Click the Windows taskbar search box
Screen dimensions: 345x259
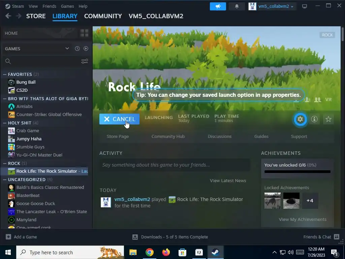point(70,252)
